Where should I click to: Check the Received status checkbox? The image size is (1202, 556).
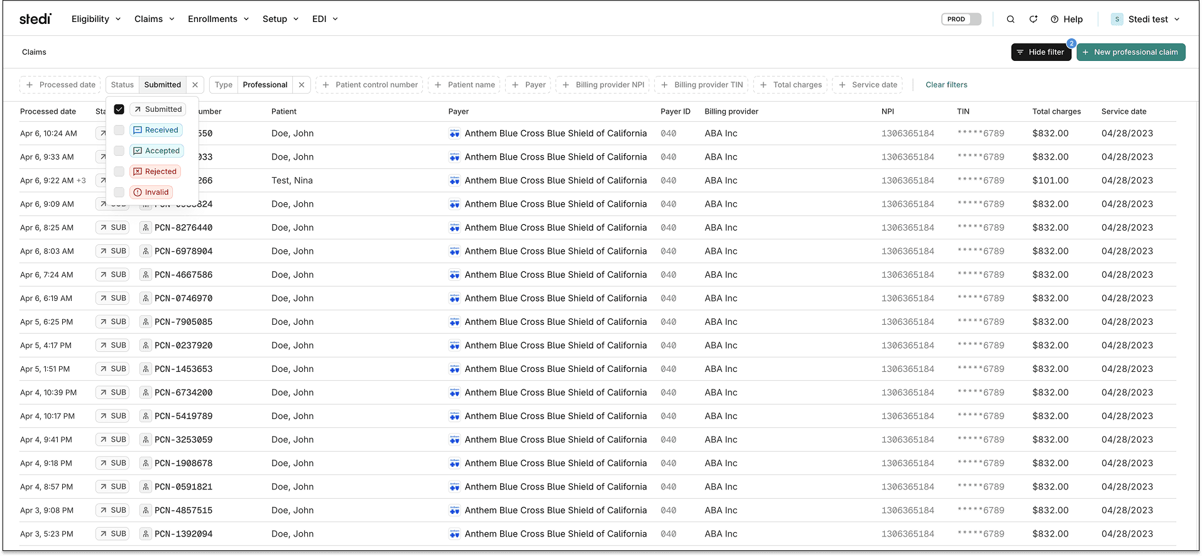[119, 130]
